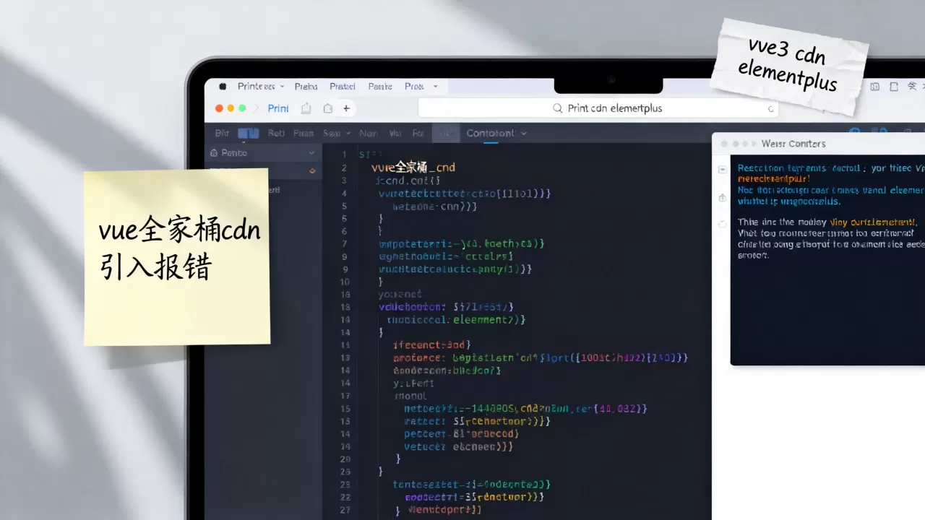Open the Preha menu in the menu bar
The width and height of the screenshot is (925, 520).
tap(306, 87)
